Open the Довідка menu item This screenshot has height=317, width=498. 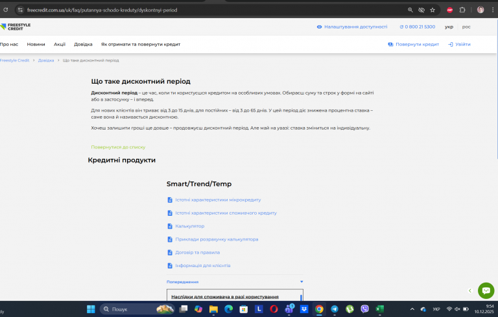(x=83, y=44)
